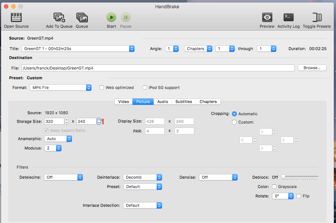
Task: Click the source dimensions text 1920 x 1080
Action: pos(56,113)
